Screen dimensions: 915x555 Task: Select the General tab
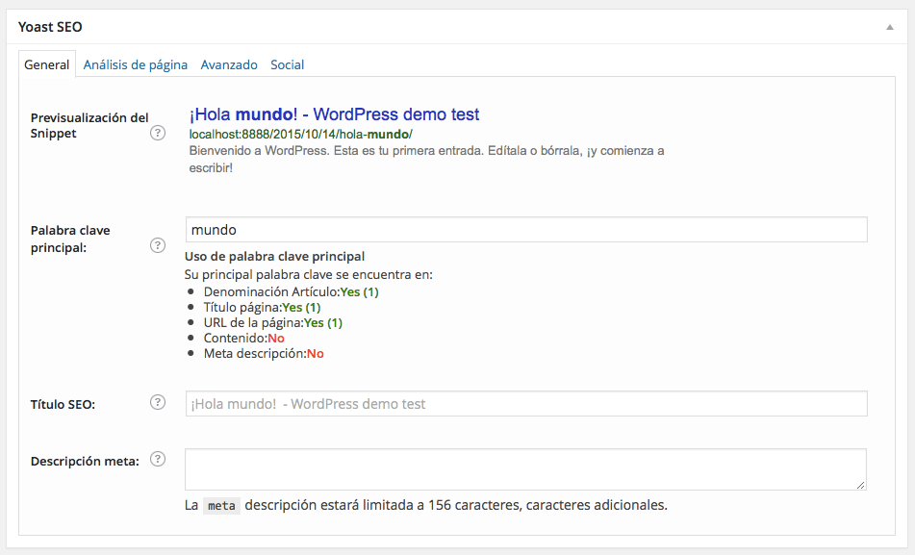coord(47,64)
